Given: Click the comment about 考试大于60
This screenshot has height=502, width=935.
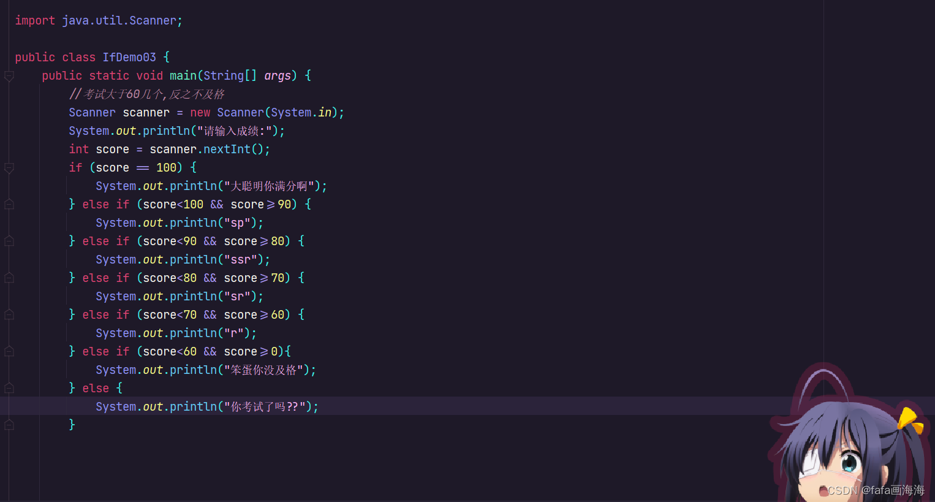Looking at the screenshot, I should point(147,94).
